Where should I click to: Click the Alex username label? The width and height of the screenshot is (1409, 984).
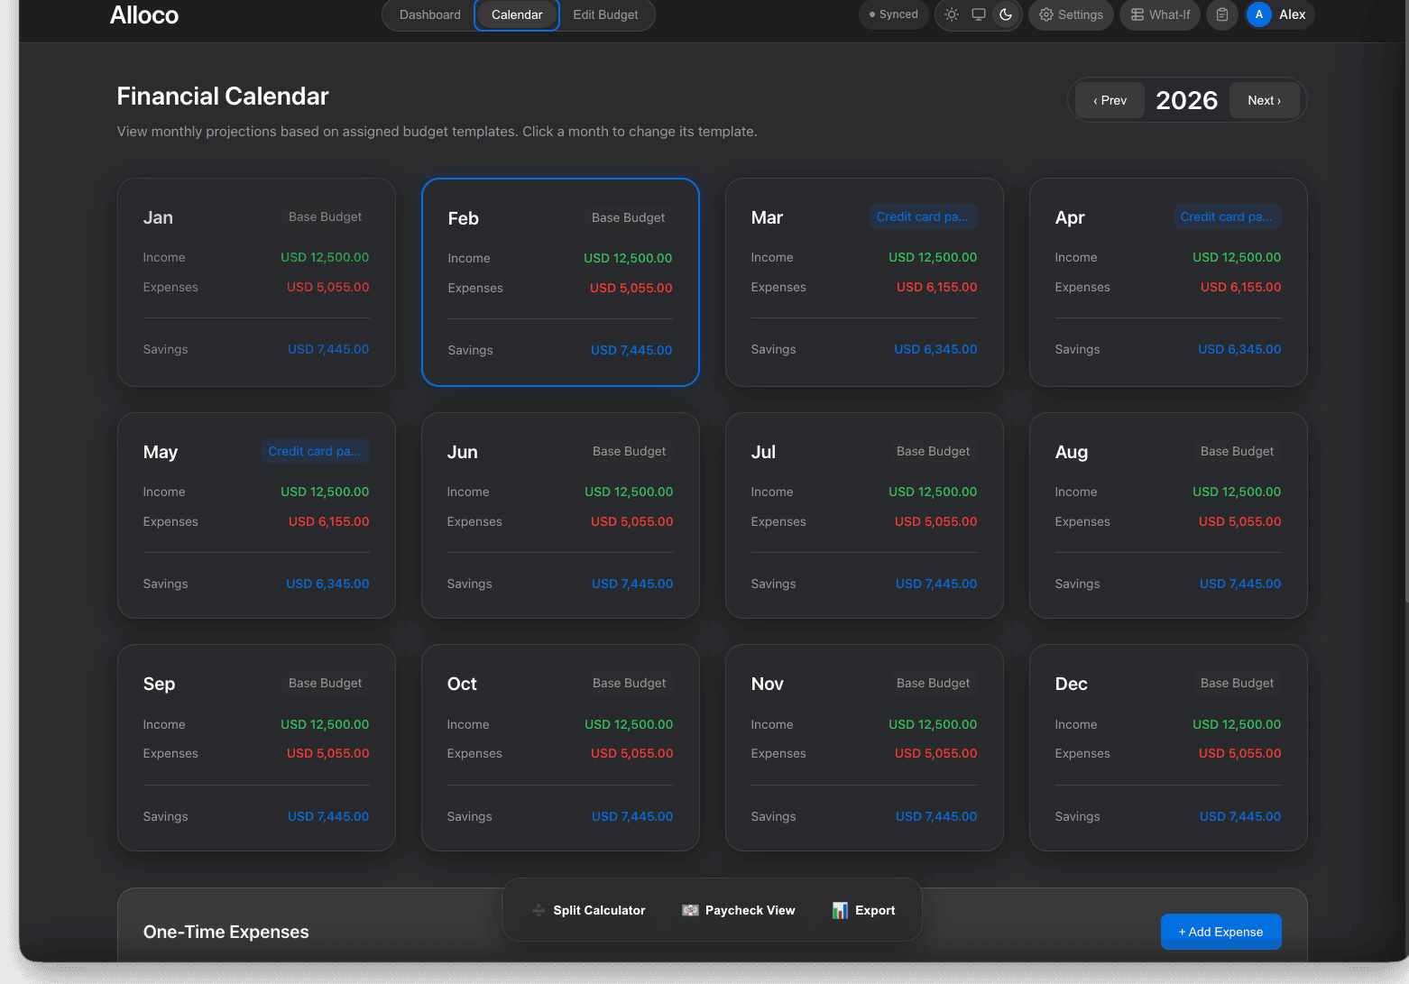click(x=1292, y=14)
